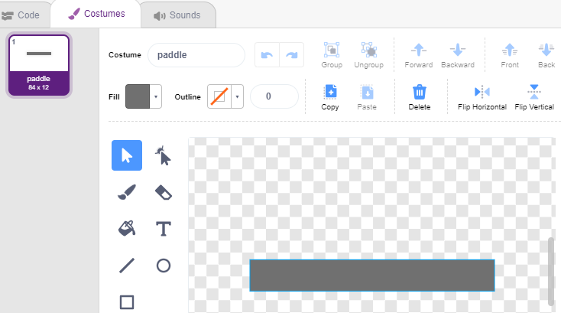Click the gray paddle rectangle on canvas
The width and height of the screenshot is (561, 313).
pyautogui.click(x=372, y=276)
